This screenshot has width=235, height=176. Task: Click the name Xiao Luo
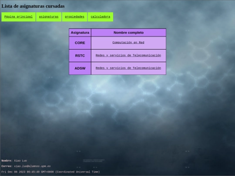tap(20, 161)
